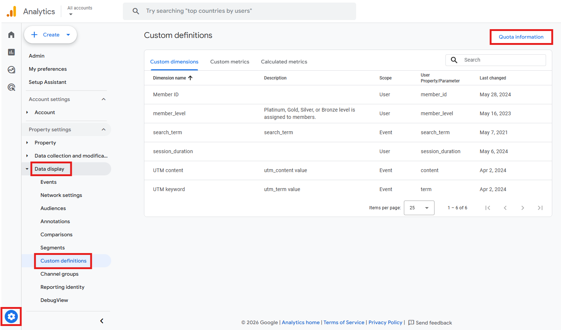This screenshot has height=330, width=561.
Task: Toggle sort arrow next to Dimension name
Action: pyautogui.click(x=190, y=78)
